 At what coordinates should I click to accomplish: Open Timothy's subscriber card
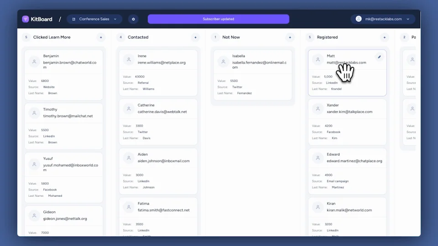(x=64, y=126)
